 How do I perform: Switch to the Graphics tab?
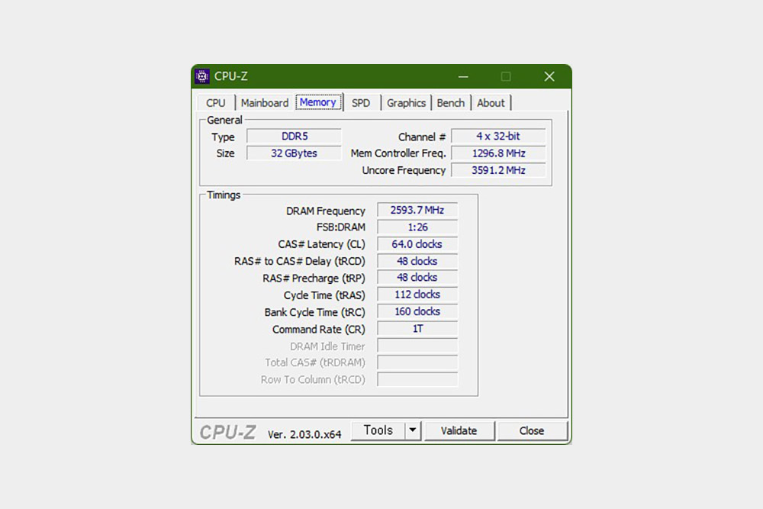click(x=407, y=103)
